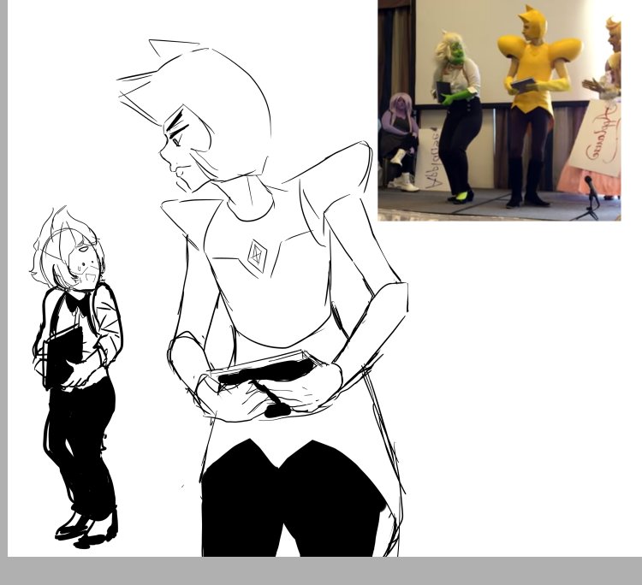The height and width of the screenshot is (585, 642).
Task: Click the green-faced cosplayer in the photo
Action: [x=458, y=116]
